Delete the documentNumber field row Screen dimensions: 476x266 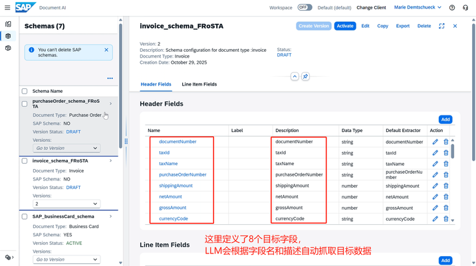coord(446,142)
